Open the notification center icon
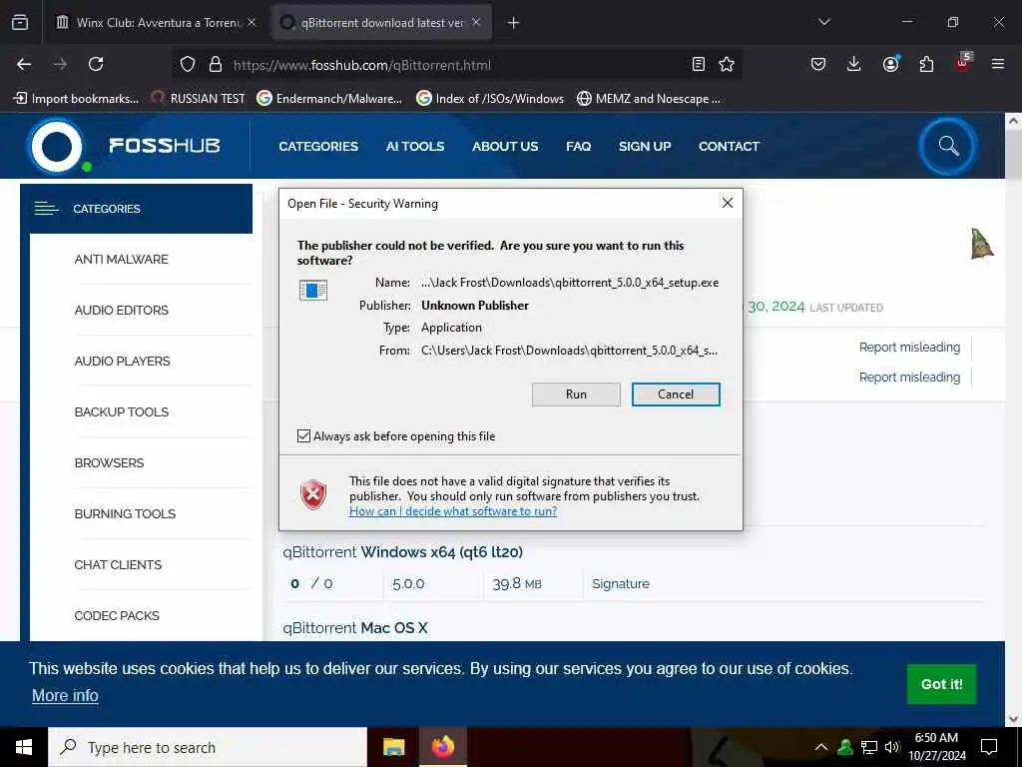This screenshot has width=1022, height=767. point(989,747)
